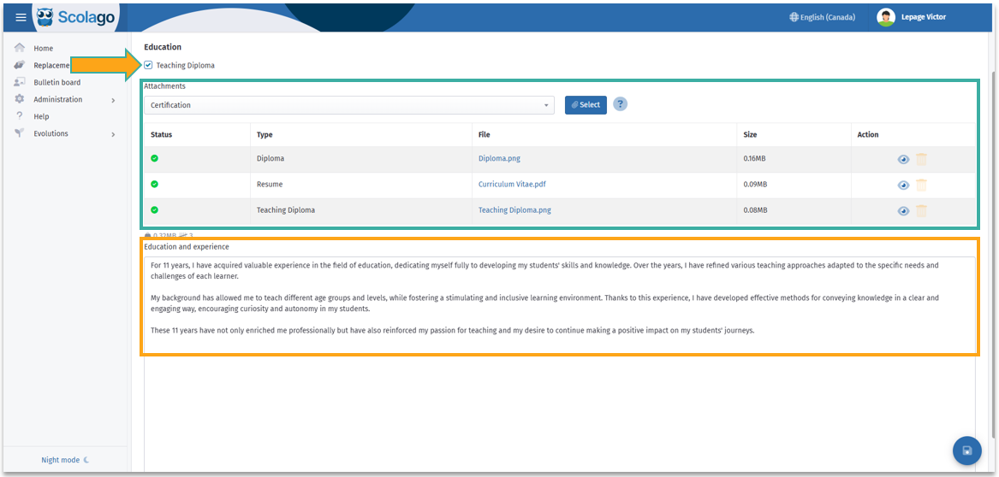Click the Resume type cell
Image resolution: width=999 pixels, height=477 pixels.
click(x=270, y=185)
